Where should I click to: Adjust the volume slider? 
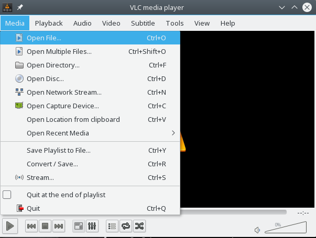click(x=286, y=228)
